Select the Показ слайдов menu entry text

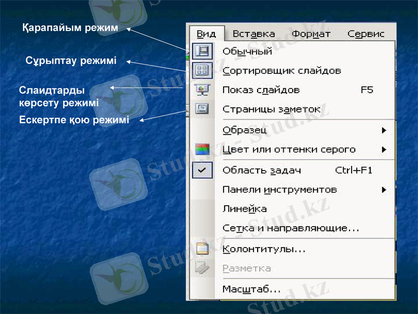pyautogui.click(x=261, y=90)
